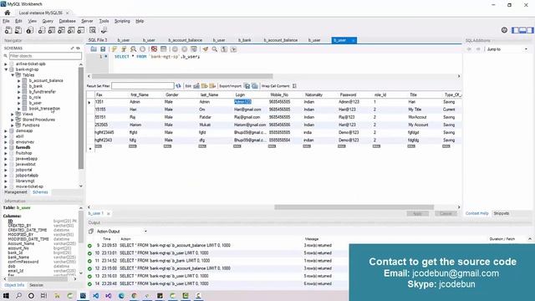
Task: Execute the query (lightning bolt)
Action: pos(115,49)
